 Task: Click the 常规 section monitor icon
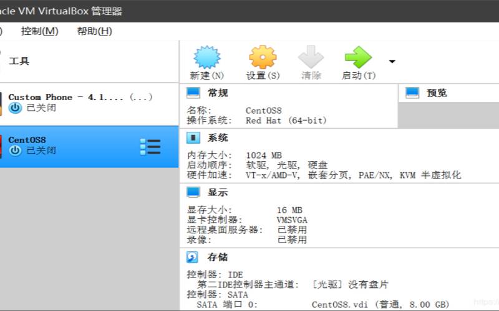[x=193, y=93]
